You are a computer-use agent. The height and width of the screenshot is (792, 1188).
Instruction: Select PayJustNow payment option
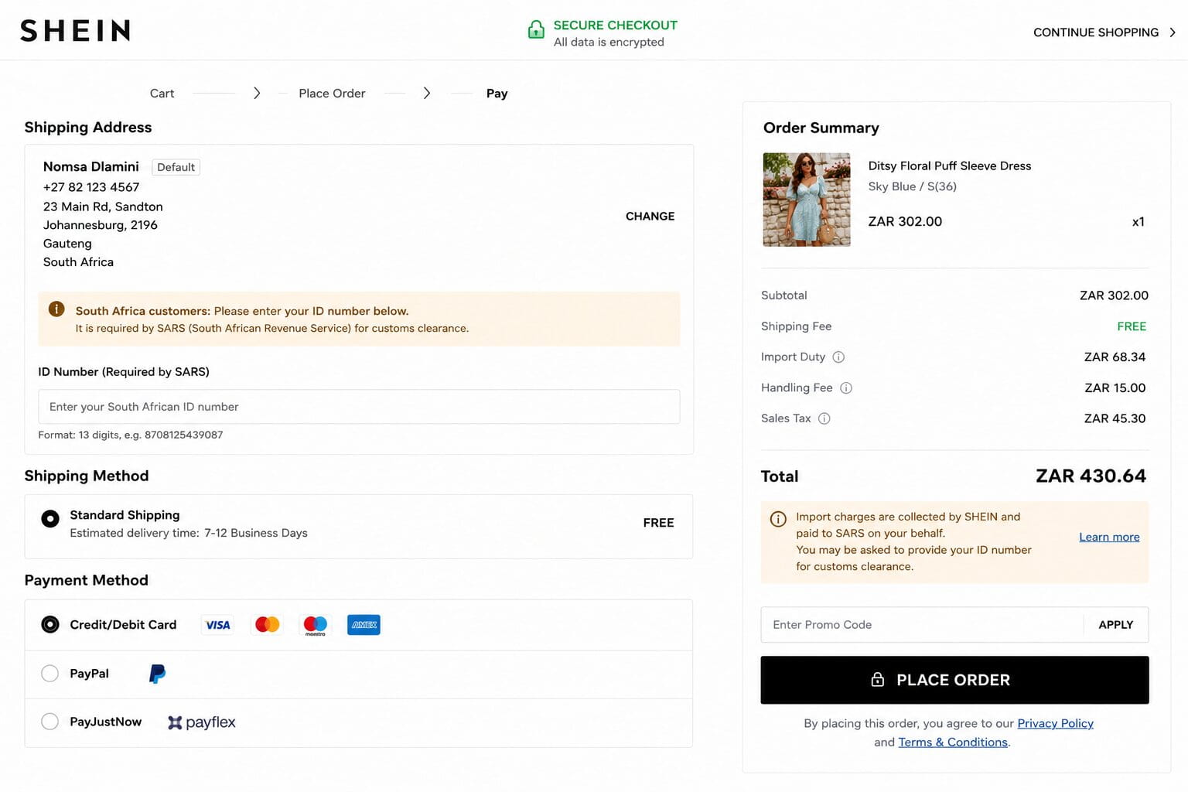pyautogui.click(x=50, y=722)
